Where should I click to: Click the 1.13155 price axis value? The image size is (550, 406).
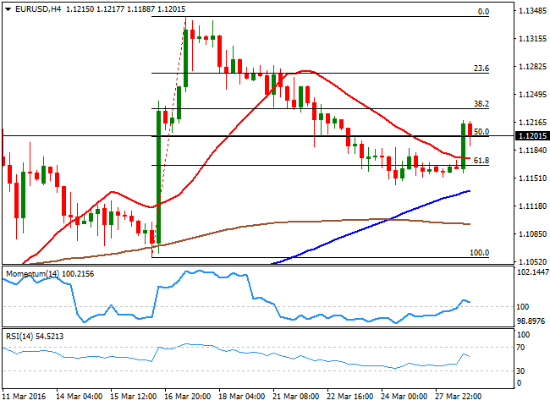coord(532,39)
